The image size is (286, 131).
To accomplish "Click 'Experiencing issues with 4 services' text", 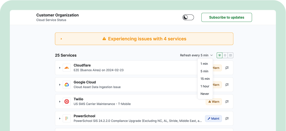I will point(147,39).
